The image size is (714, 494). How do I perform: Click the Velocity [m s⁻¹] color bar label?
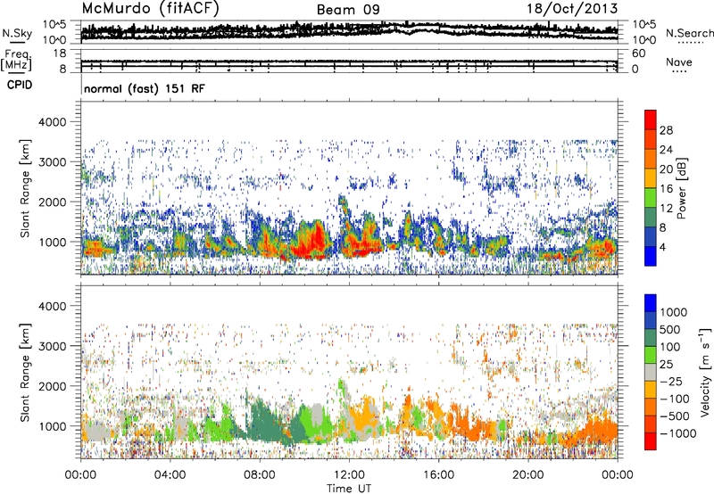705,372
